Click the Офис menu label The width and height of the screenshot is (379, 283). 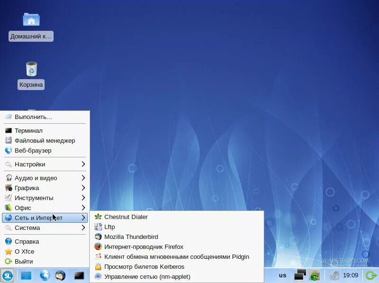[x=23, y=208]
